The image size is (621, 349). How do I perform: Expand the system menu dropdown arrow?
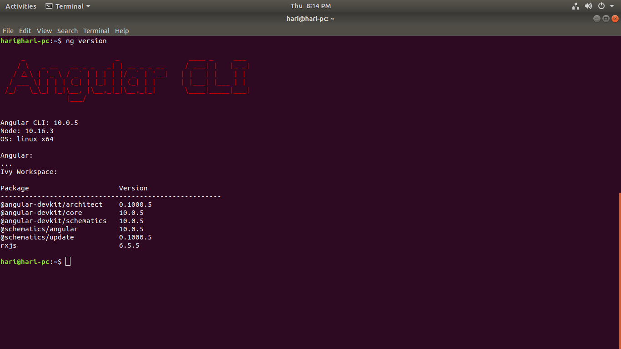pyautogui.click(x=612, y=6)
